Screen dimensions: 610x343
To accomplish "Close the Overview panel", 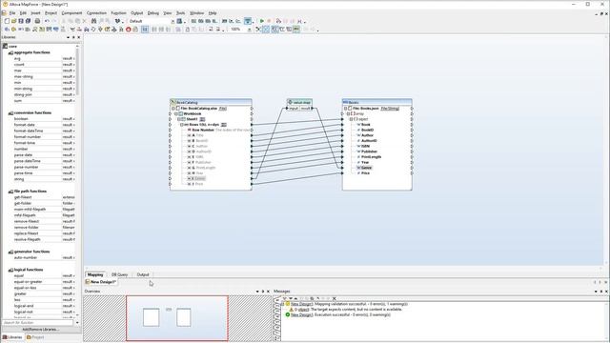I will (x=268, y=292).
